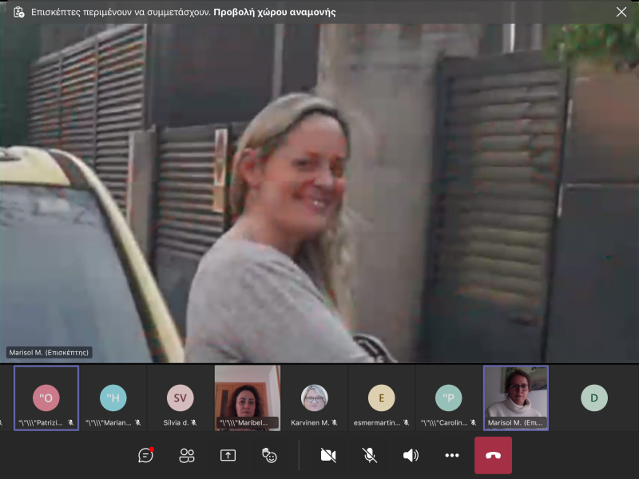Select Maribel's video thumbnail
639x479 pixels.
click(247, 398)
